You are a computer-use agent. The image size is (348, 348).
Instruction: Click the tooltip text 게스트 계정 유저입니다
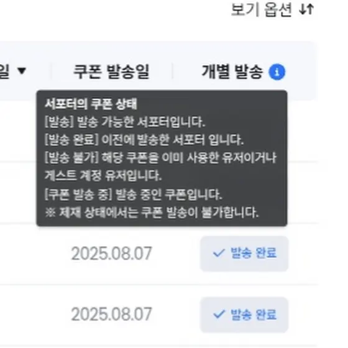coord(103,176)
